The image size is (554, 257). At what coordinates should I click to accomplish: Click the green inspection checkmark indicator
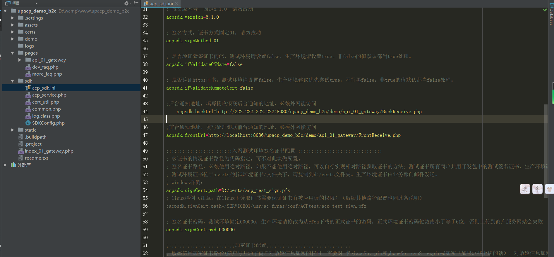coord(545,10)
